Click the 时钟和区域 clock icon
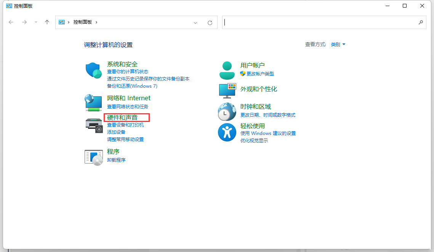The image size is (434, 252). (227, 111)
